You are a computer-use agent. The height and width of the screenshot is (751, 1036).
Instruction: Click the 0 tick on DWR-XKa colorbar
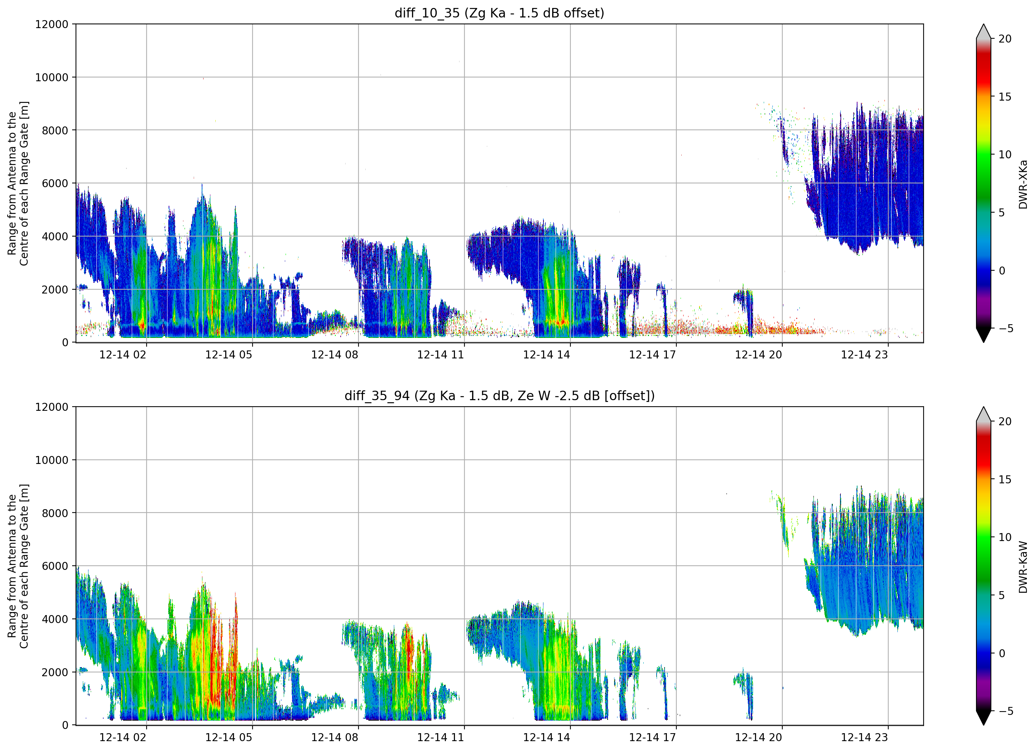(x=1002, y=270)
